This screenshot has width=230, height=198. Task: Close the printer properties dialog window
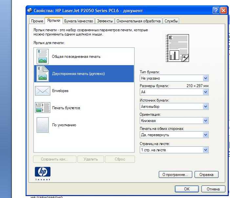click(x=224, y=11)
